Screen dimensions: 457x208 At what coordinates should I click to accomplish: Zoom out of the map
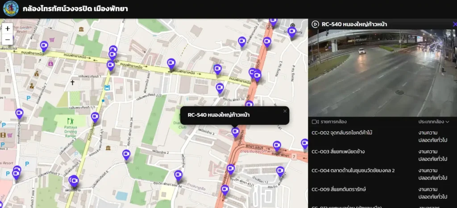[x=8, y=40]
